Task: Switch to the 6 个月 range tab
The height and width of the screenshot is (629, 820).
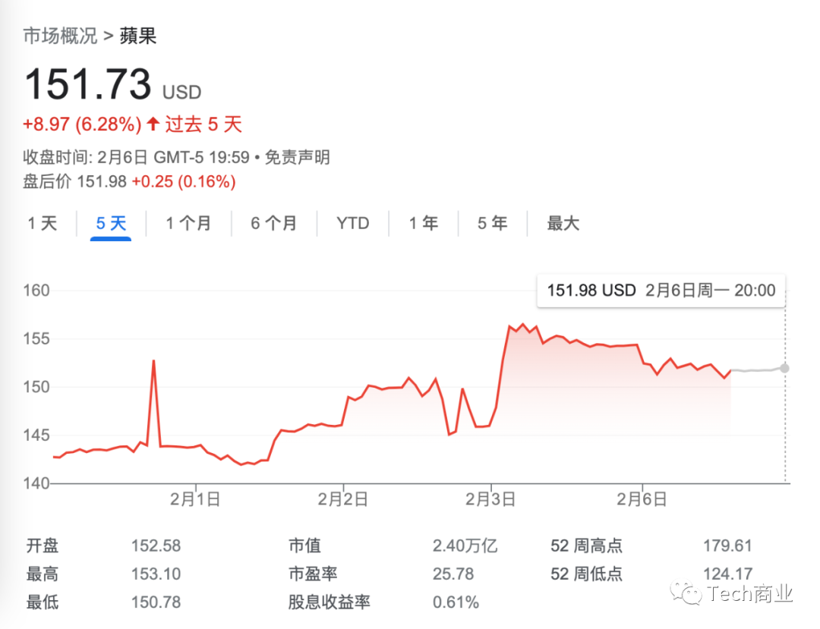Action: tap(273, 224)
